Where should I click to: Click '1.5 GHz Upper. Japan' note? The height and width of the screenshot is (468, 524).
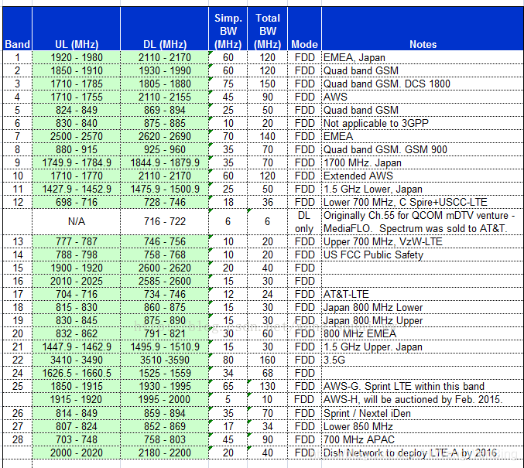point(423,347)
